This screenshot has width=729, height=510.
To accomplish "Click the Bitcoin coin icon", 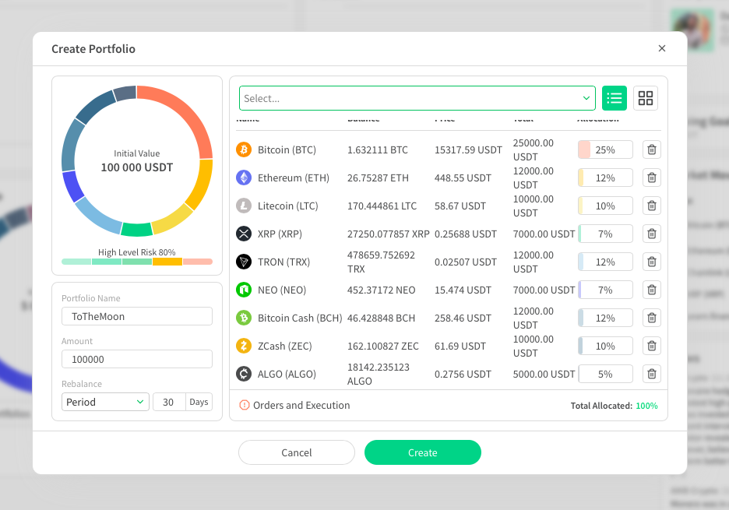I will [x=244, y=149].
